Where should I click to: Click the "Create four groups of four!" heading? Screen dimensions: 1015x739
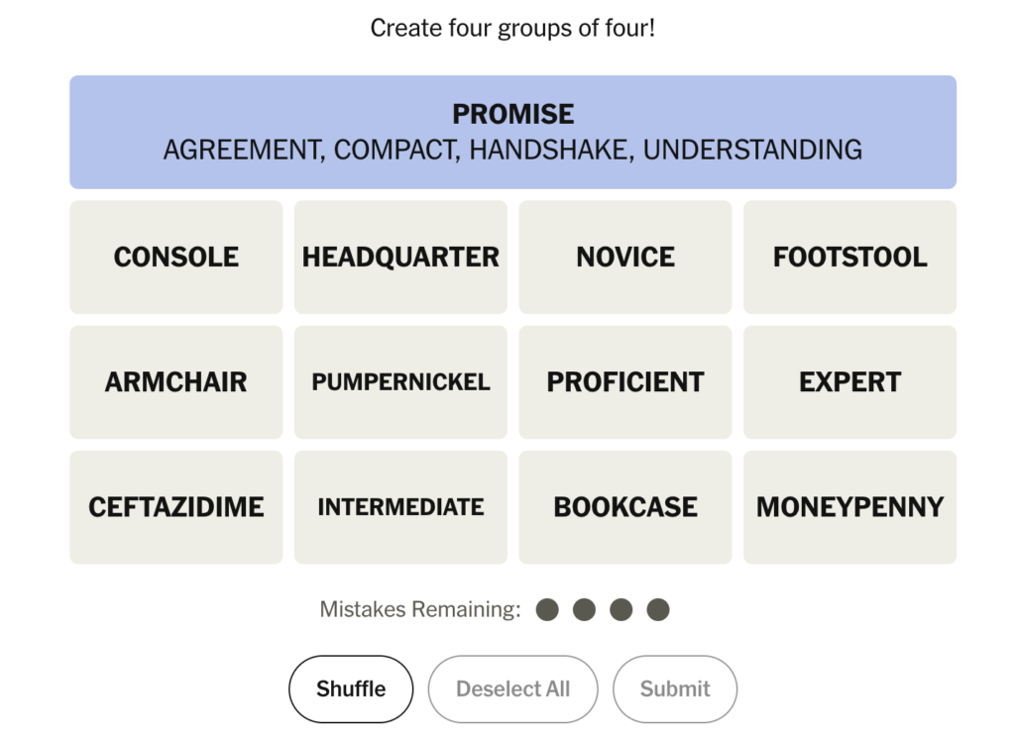[x=512, y=28]
